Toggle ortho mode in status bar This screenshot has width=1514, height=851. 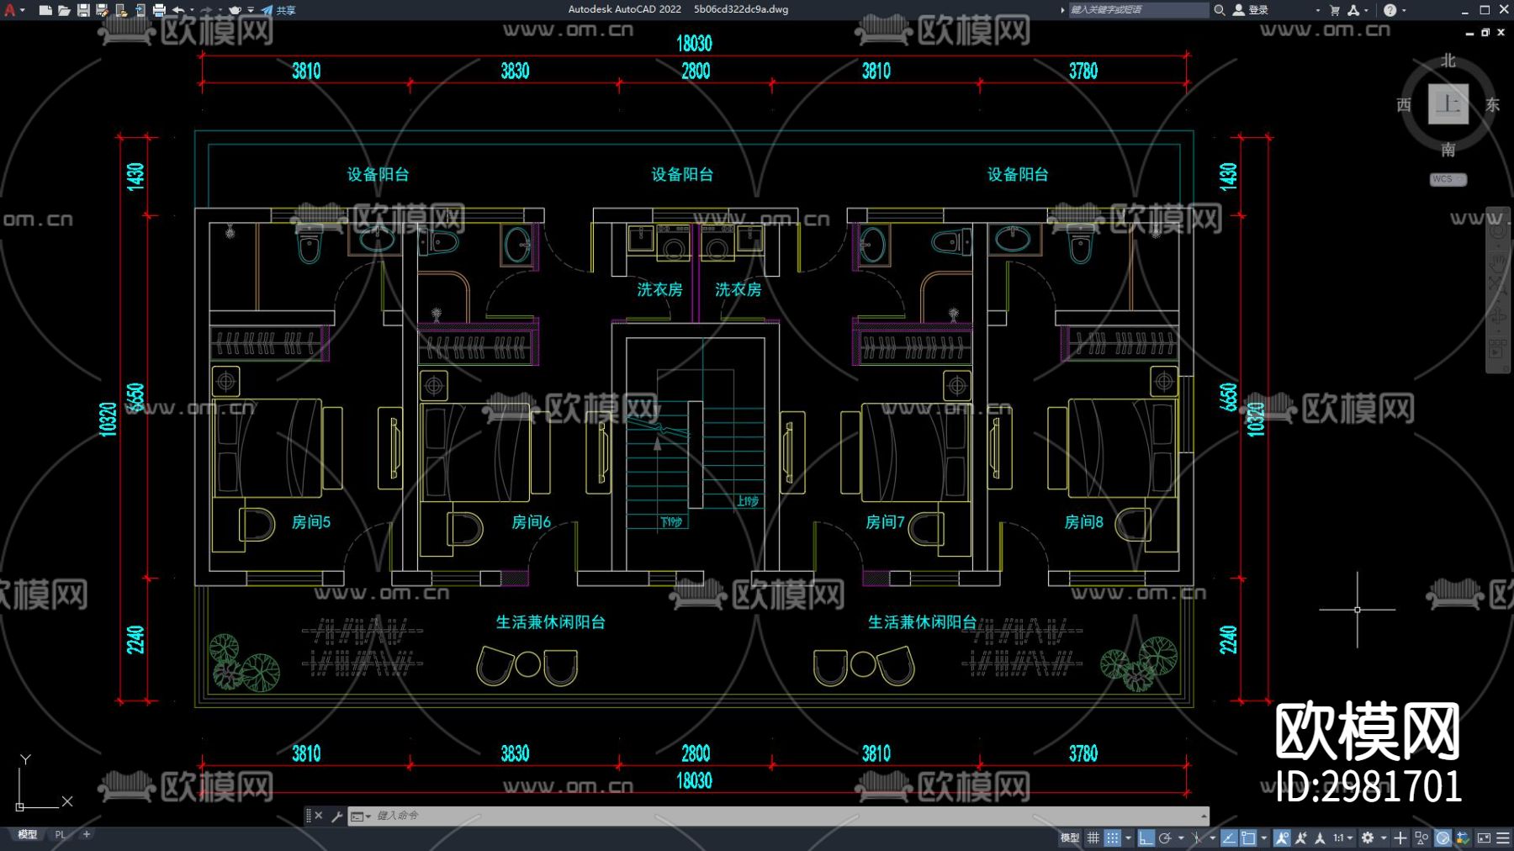coord(1146,838)
